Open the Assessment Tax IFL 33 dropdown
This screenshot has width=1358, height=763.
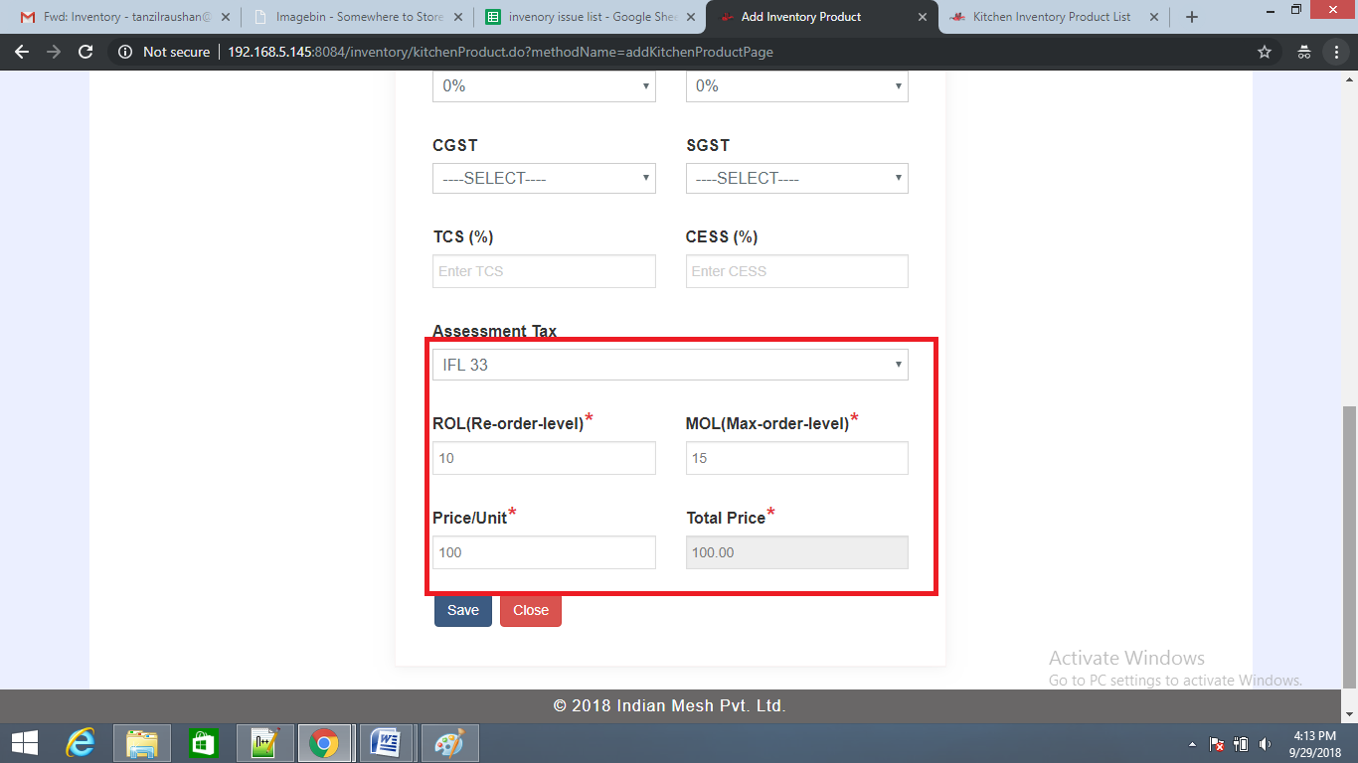pos(670,365)
